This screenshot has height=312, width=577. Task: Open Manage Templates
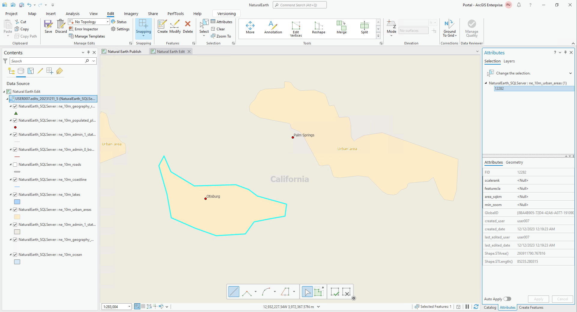(87, 36)
